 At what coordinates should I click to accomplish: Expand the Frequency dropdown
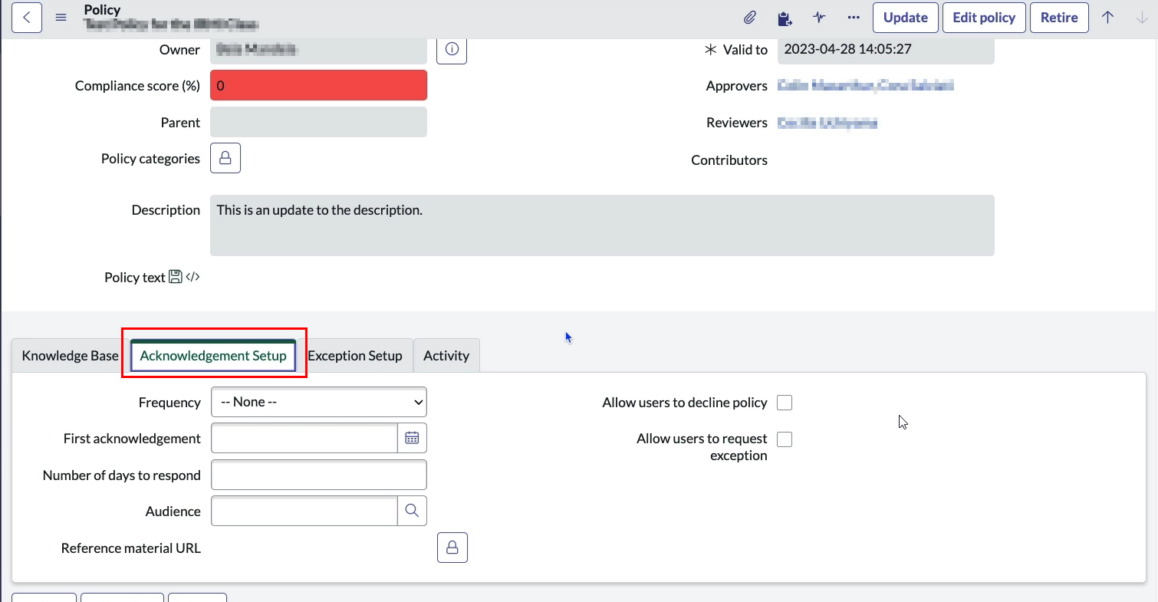click(318, 402)
